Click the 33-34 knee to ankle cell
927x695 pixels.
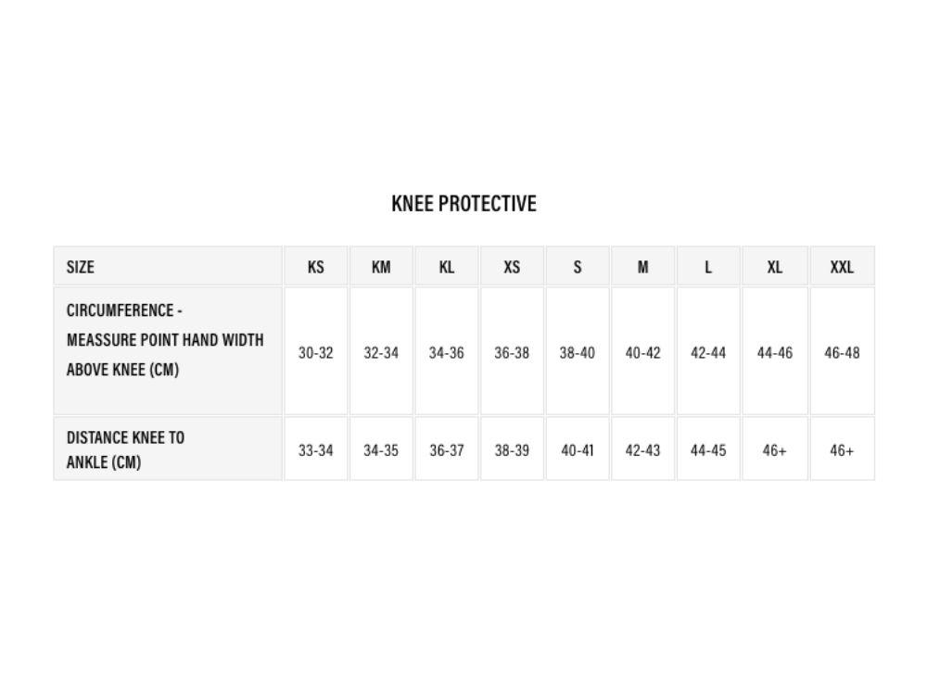coord(316,449)
